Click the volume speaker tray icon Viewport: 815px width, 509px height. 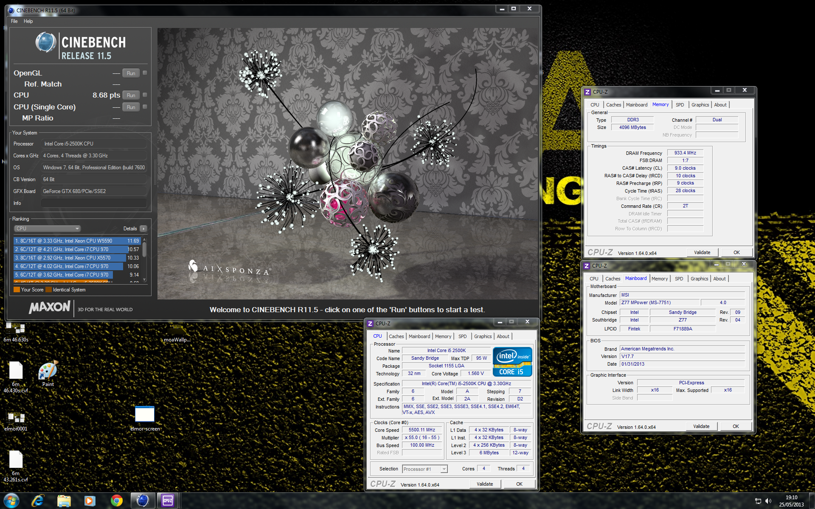(768, 501)
